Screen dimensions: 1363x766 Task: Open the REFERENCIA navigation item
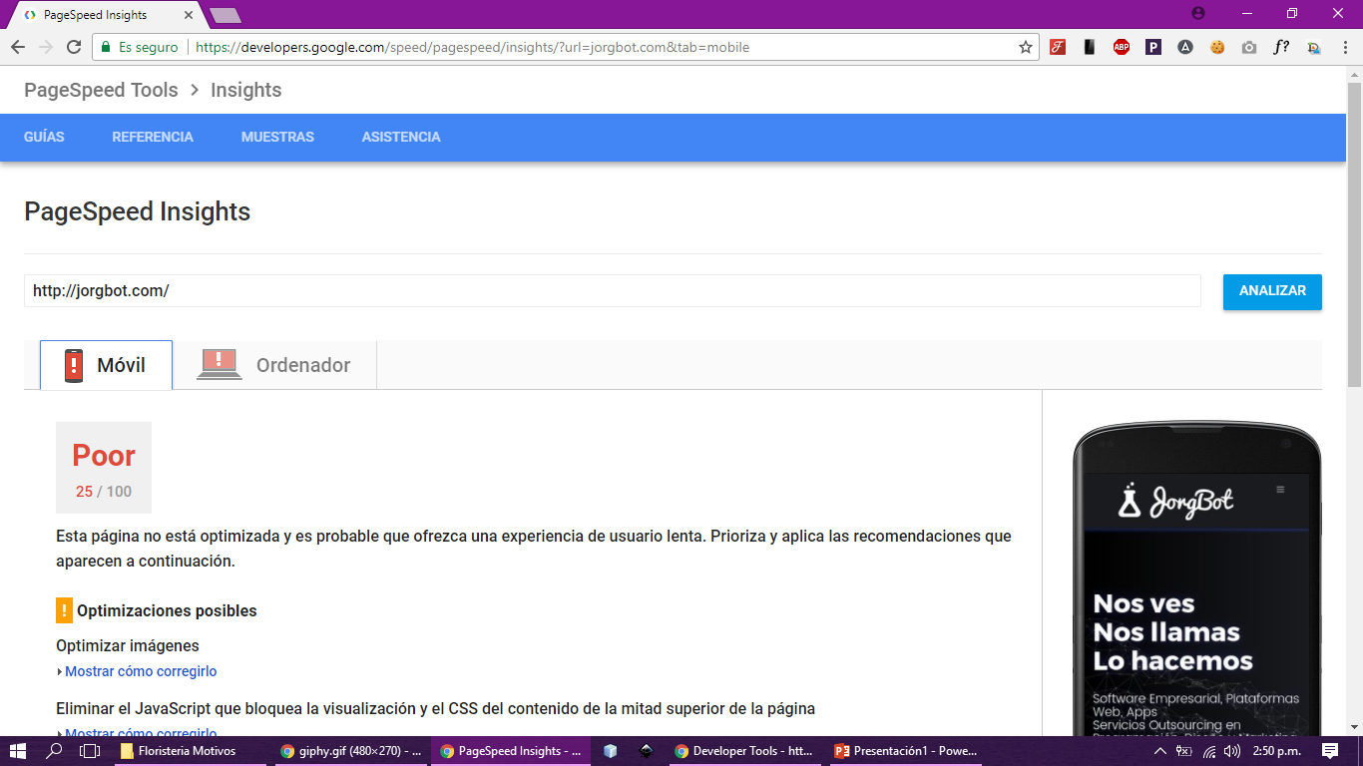(153, 137)
